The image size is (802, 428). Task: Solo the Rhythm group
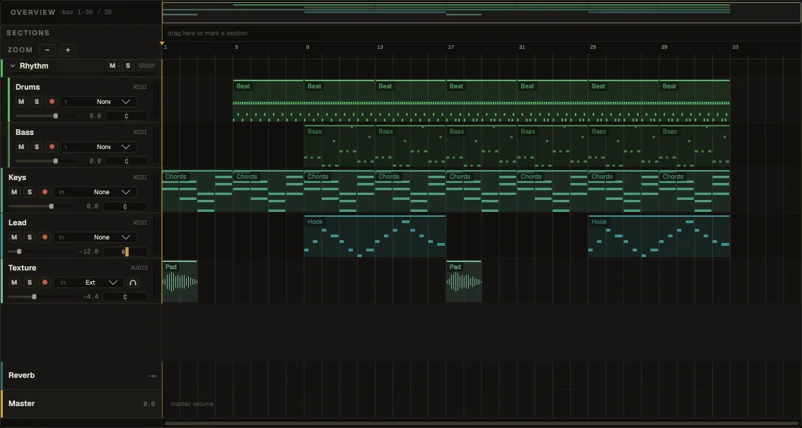[x=128, y=66]
